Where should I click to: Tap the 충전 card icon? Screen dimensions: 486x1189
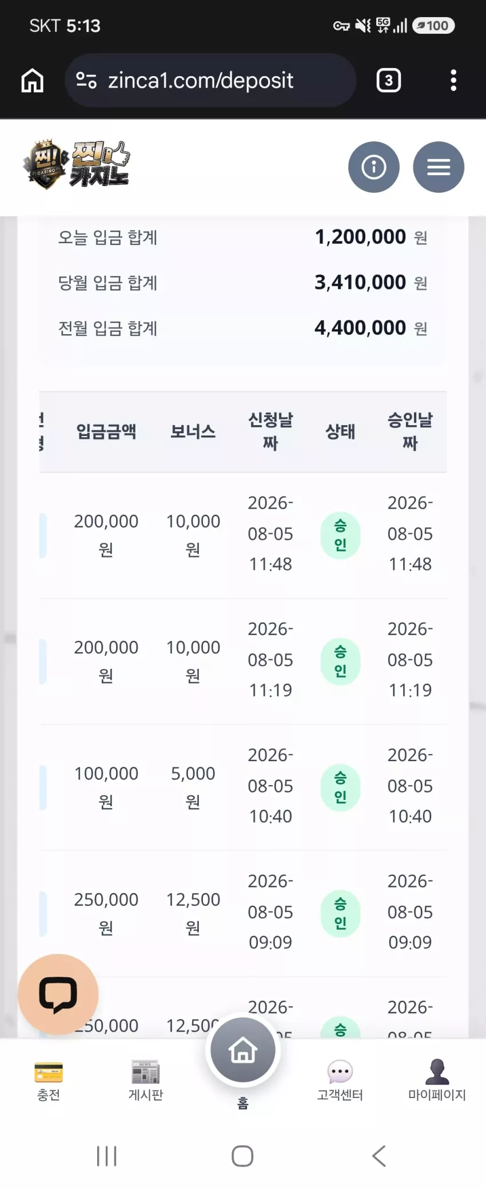coord(49,1073)
